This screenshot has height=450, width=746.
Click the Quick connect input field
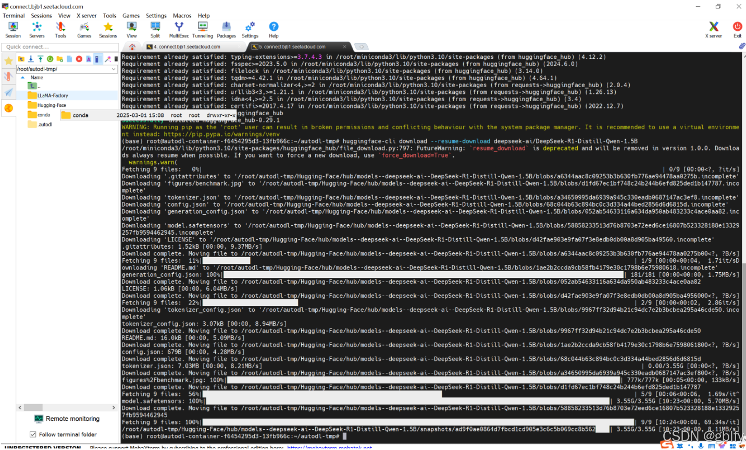tap(60, 47)
